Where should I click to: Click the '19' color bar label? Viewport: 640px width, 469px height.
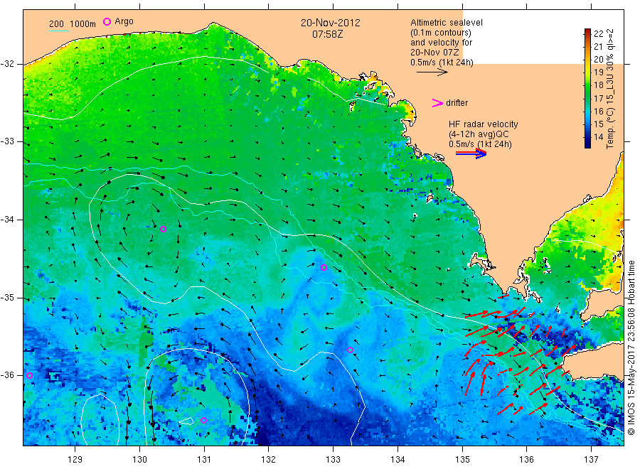pos(598,72)
